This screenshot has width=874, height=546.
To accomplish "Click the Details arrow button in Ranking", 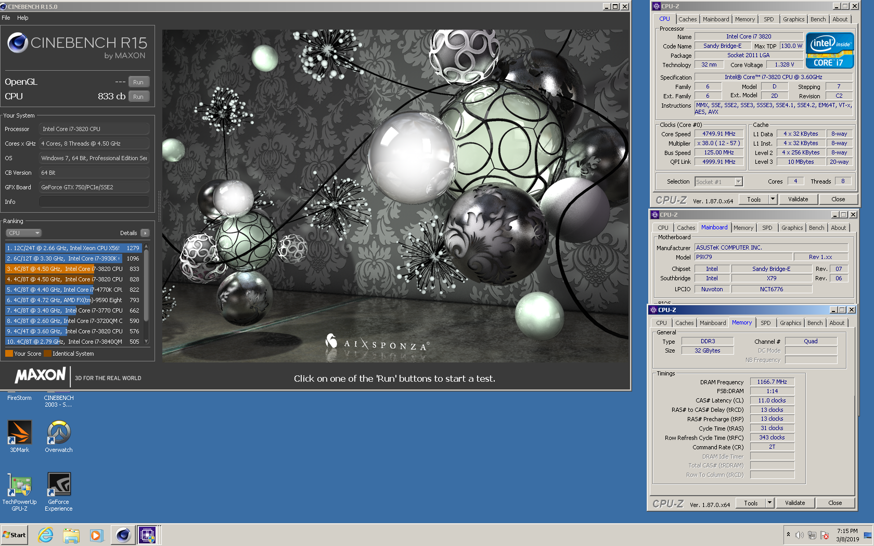I will click(x=145, y=233).
